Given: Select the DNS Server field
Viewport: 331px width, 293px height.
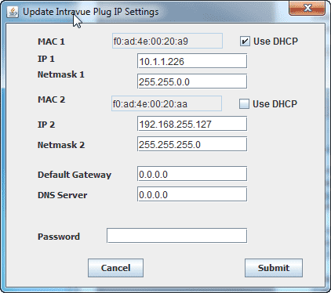Looking at the screenshot, I should (192, 194).
